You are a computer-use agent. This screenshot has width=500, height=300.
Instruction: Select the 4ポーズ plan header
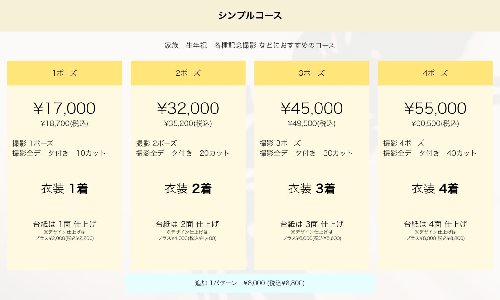click(435, 73)
